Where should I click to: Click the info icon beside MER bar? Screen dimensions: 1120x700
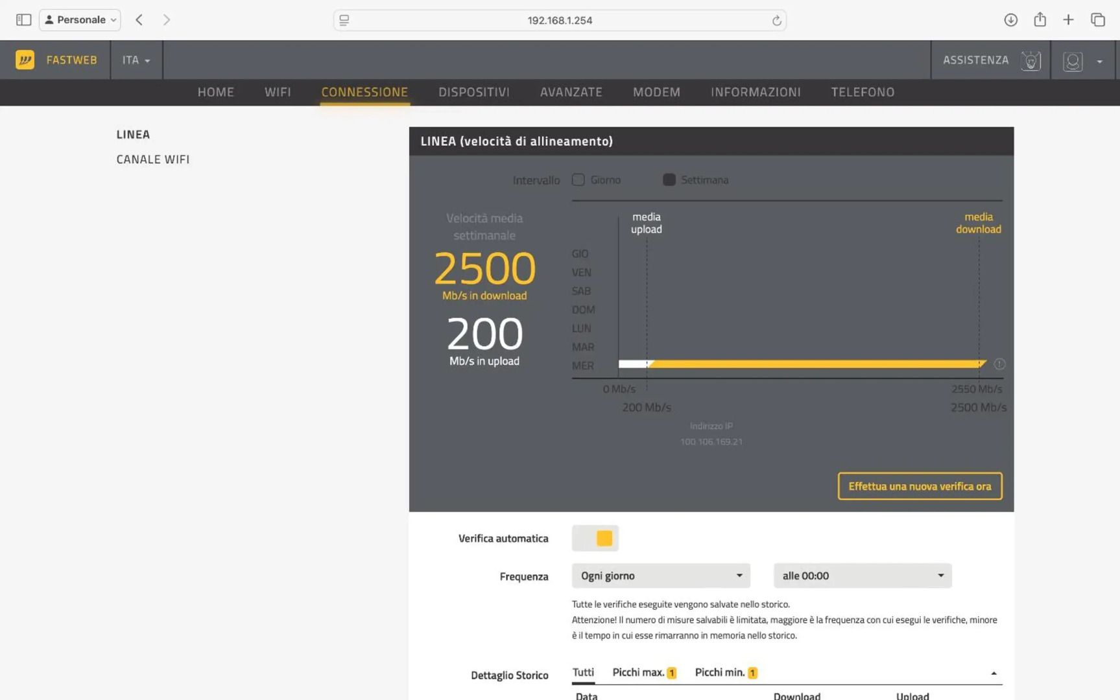999,364
